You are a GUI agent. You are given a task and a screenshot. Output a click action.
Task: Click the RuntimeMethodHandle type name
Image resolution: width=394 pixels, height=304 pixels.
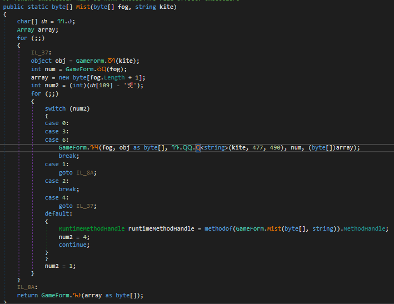coord(92,229)
